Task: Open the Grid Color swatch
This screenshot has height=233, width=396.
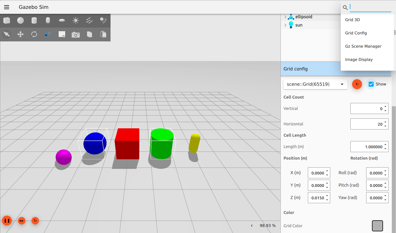Action: click(x=377, y=226)
